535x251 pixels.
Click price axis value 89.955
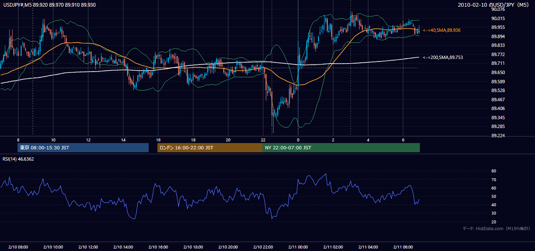pyautogui.click(x=499, y=27)
